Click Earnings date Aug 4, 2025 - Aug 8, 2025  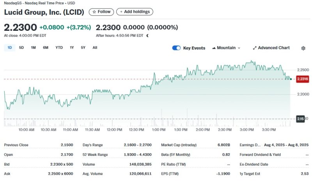[x=286, y=145]
